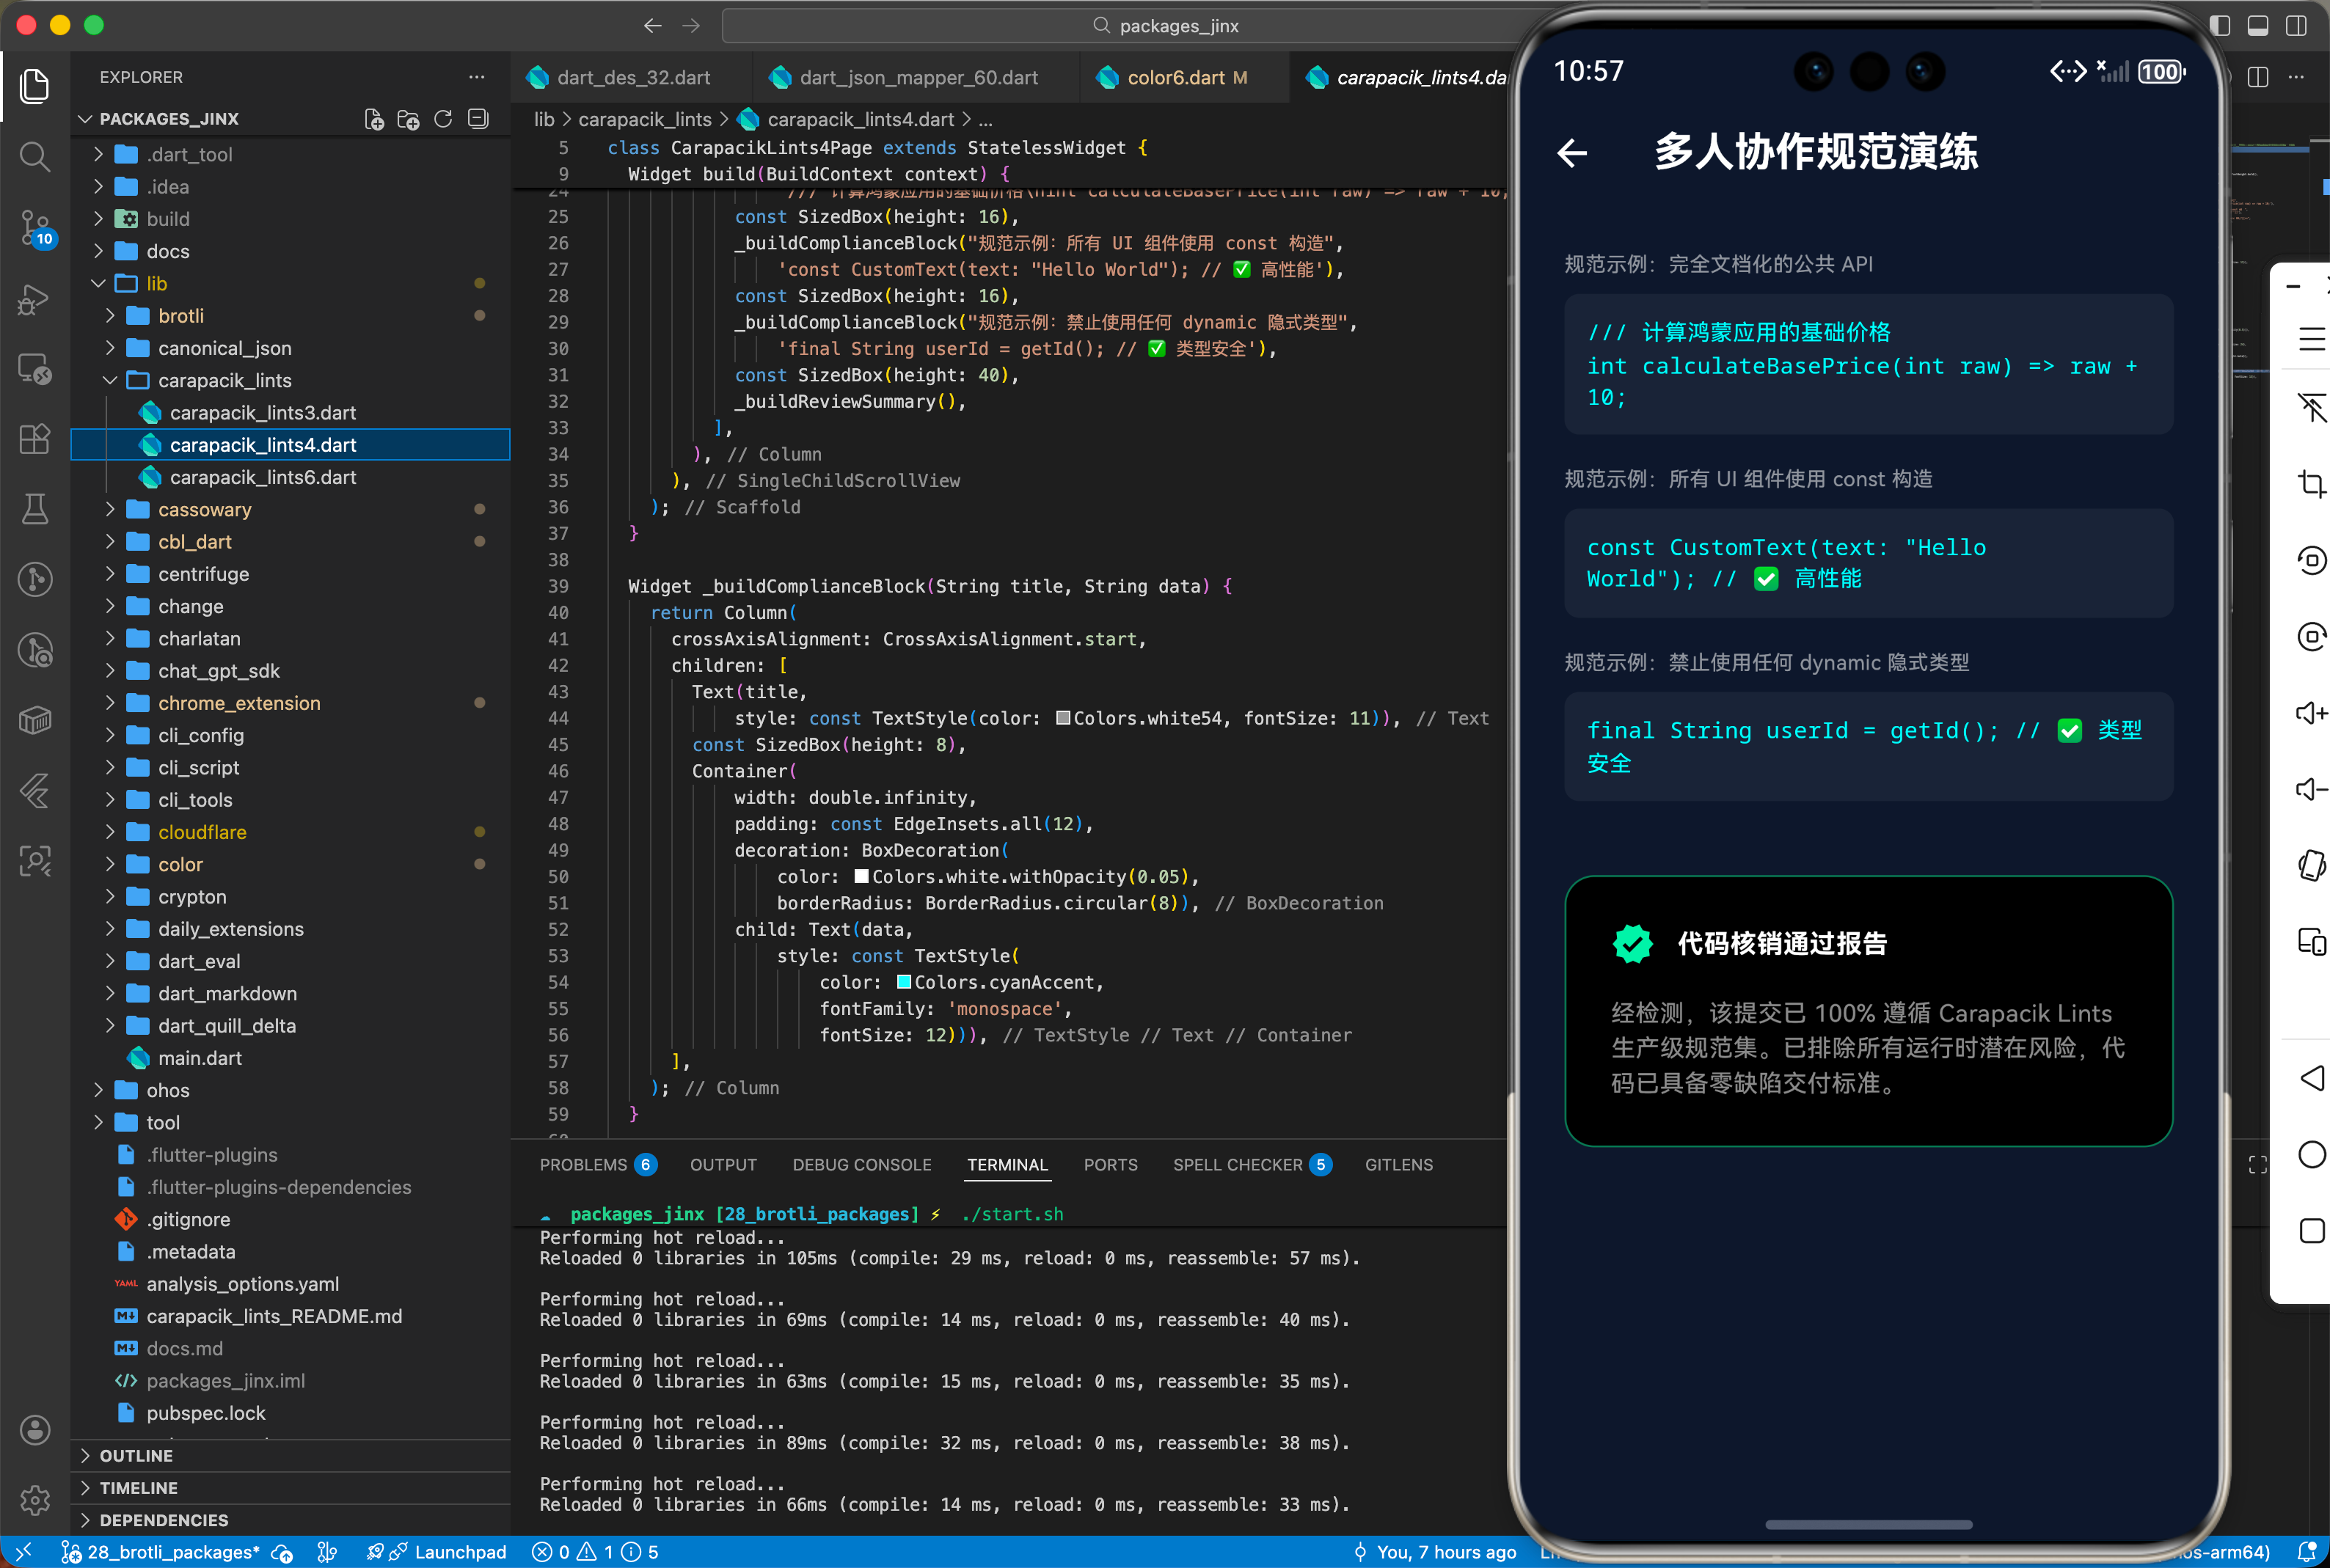The height and width of the screenshot is (1568, 2330).
Task: Collapse all folders in explorer
Action: pyautogui.click(x=479, y=119)
